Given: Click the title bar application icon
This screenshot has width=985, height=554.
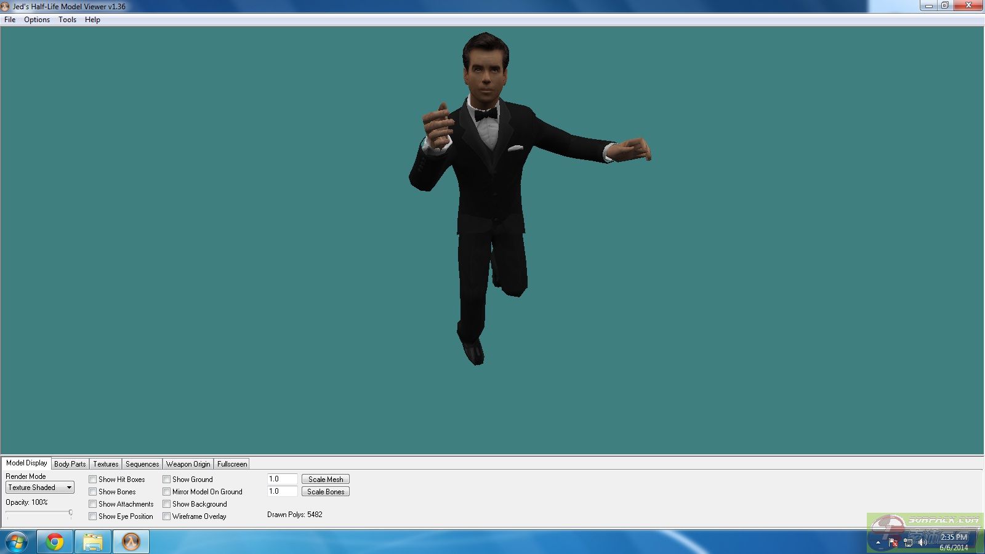Looking at the screenshot, I should (6, 6).
